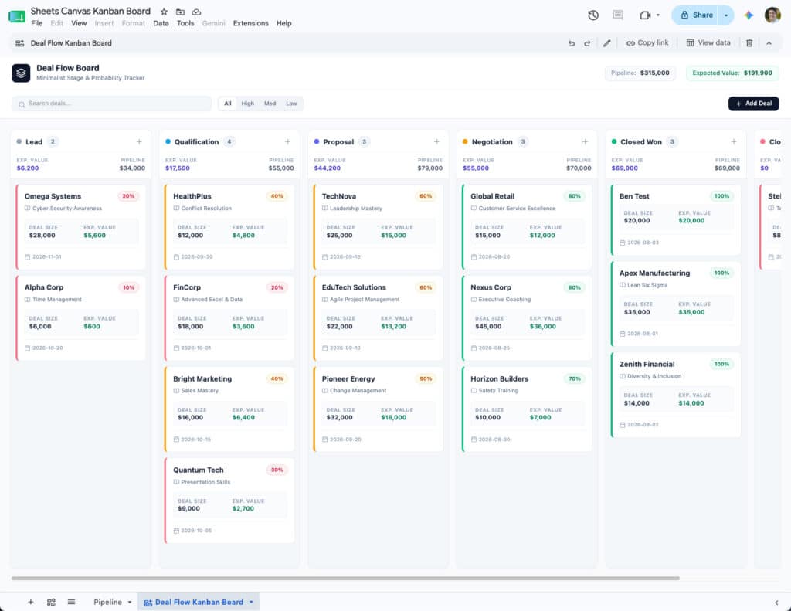The height and width of the screenshot is (611, 791).
Task: Click the Expected Value badge
Action: point(732,73)
